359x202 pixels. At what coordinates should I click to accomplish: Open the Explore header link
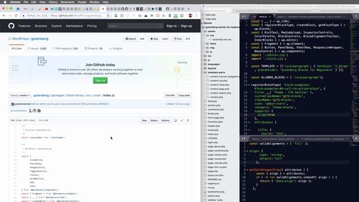56,26
